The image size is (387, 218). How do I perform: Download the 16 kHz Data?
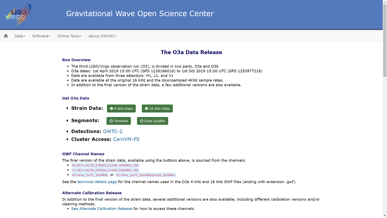(157, 109)
